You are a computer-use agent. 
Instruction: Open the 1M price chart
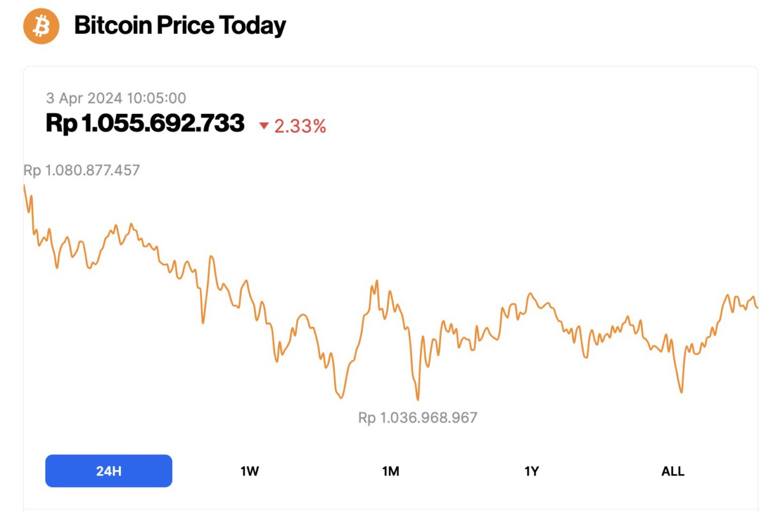[390, 470]
